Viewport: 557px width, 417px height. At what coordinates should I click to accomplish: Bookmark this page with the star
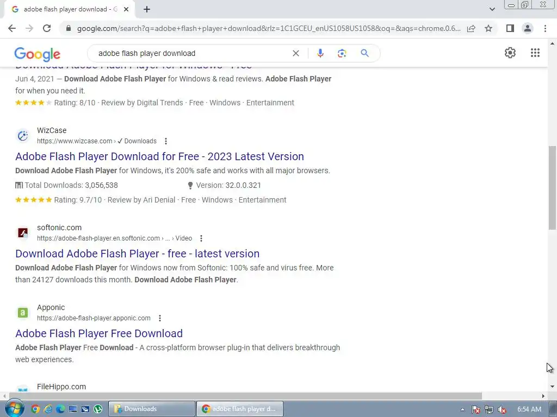[x=488, y=28]
